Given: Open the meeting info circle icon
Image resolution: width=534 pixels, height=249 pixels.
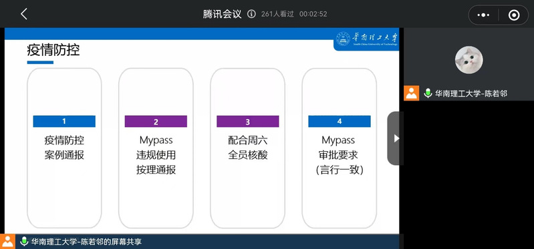Looking at the screenshot, I should (x=251, y=14).
